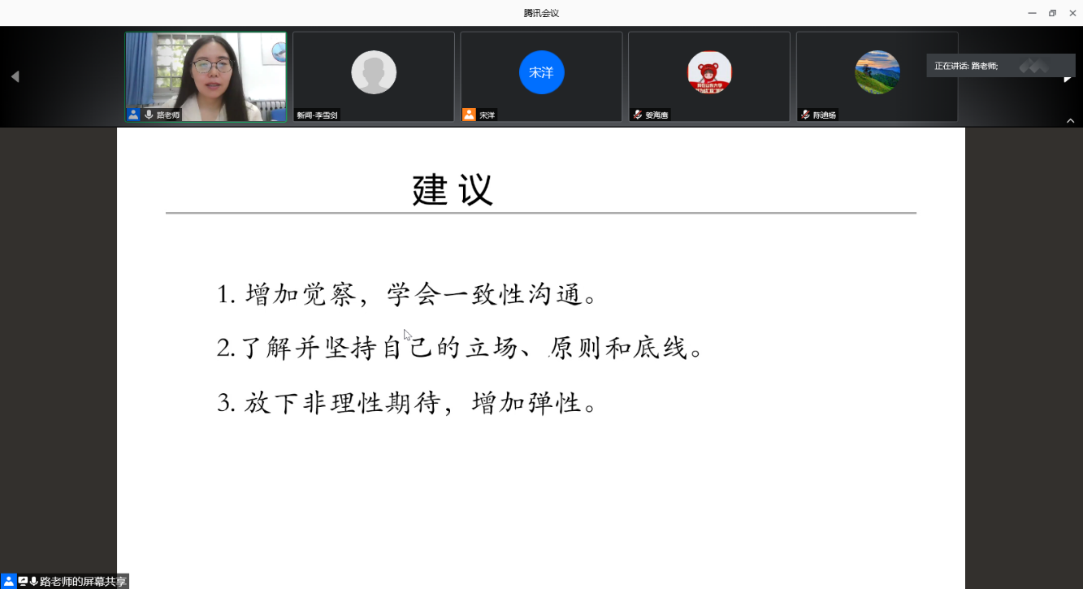Click the blue host icon beside 路老师
This screenshot has width=1083, height=589.
click(133, 115)
